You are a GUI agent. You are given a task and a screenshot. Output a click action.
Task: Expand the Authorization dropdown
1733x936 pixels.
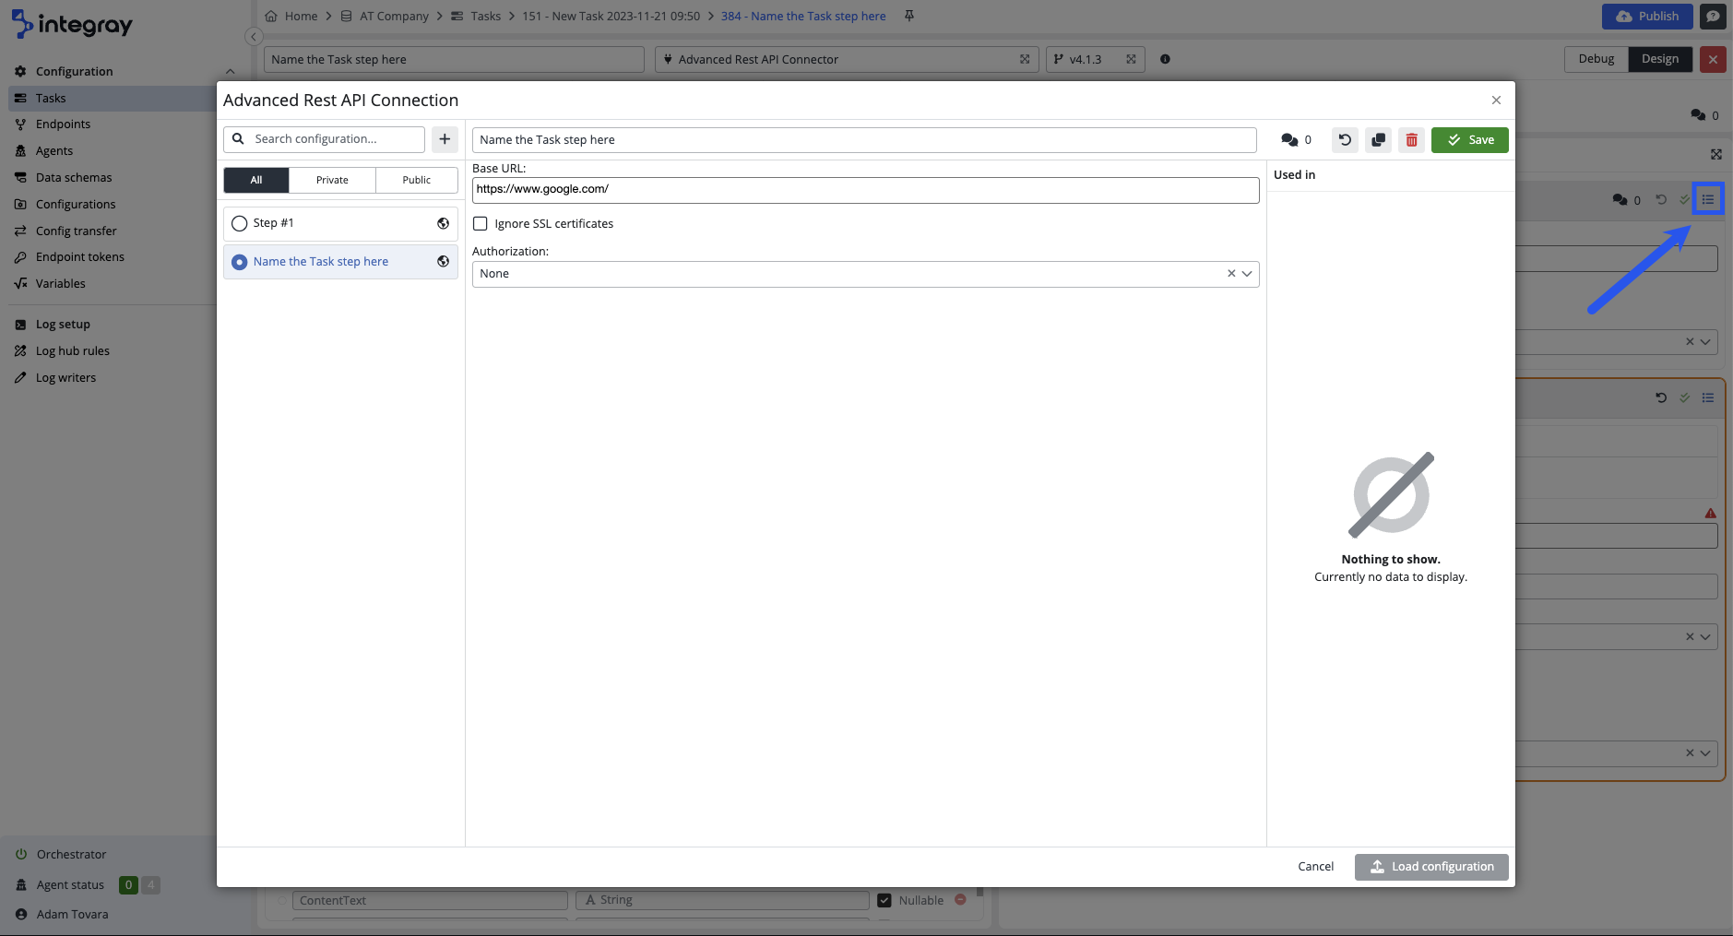1247,274
